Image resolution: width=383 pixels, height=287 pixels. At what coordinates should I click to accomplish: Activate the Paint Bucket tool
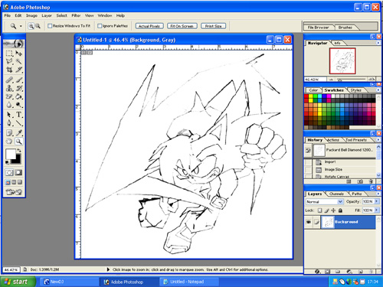[x=19, y=96]
